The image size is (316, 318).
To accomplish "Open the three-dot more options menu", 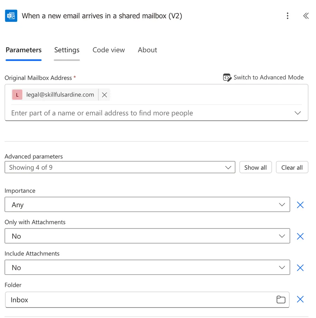I will tap(288, 16).
